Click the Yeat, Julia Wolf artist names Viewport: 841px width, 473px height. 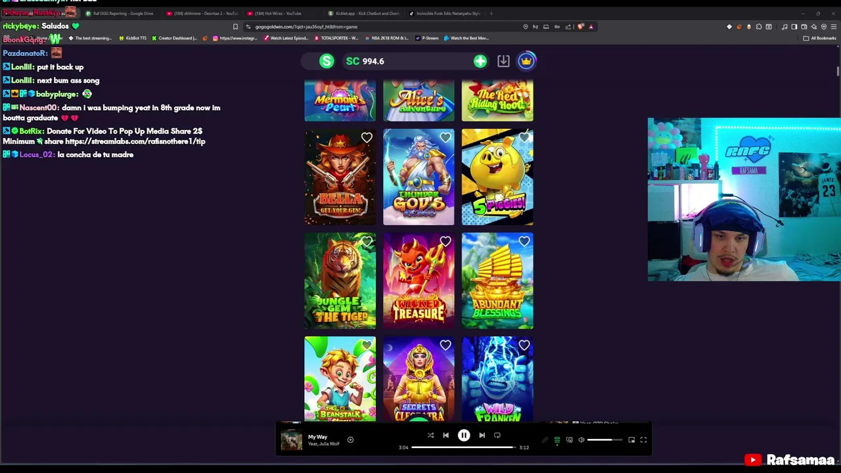tap(324, 444)
